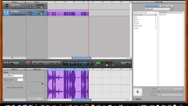Click the Rewind button
188x106 pixels.
[x=41, y=64]
